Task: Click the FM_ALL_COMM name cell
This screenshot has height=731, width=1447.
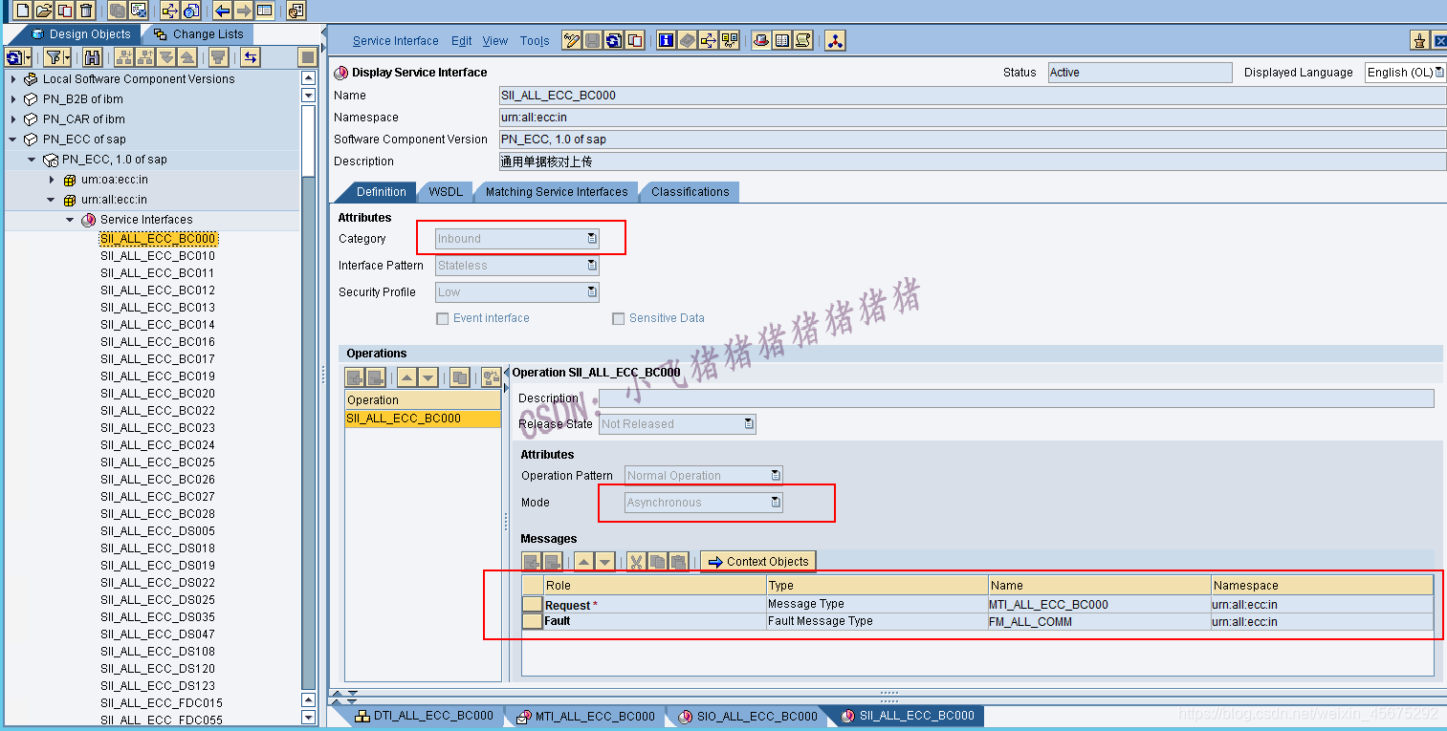Action: [x=1099, y=622]
